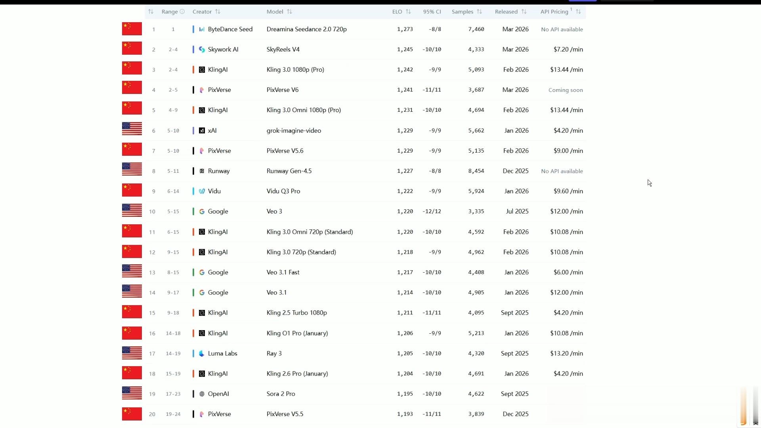This screenshot has height=428, width=761.
Task: Click Sora 2 Pro model name
Action: pyautogui.click(x=281, y=394)
